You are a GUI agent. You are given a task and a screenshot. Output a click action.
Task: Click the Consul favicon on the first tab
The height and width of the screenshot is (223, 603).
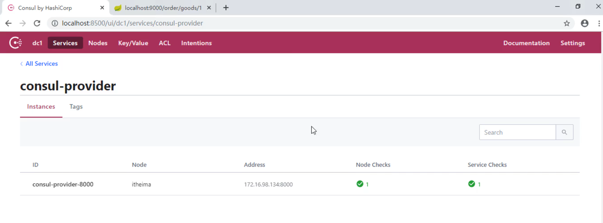(11, 8)
